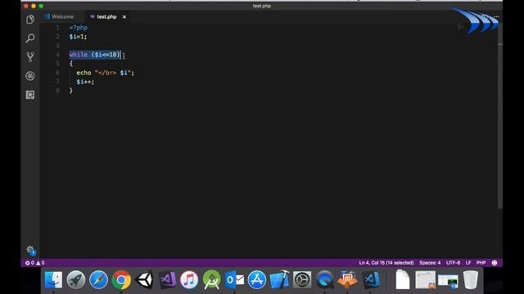The width and height of the screenshot is (524, 294).
Task: Open Visual Studio Code from the dock
Action: [370, 279]
